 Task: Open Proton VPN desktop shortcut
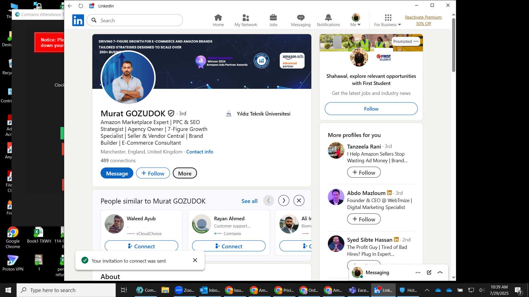tap(13, 263)
